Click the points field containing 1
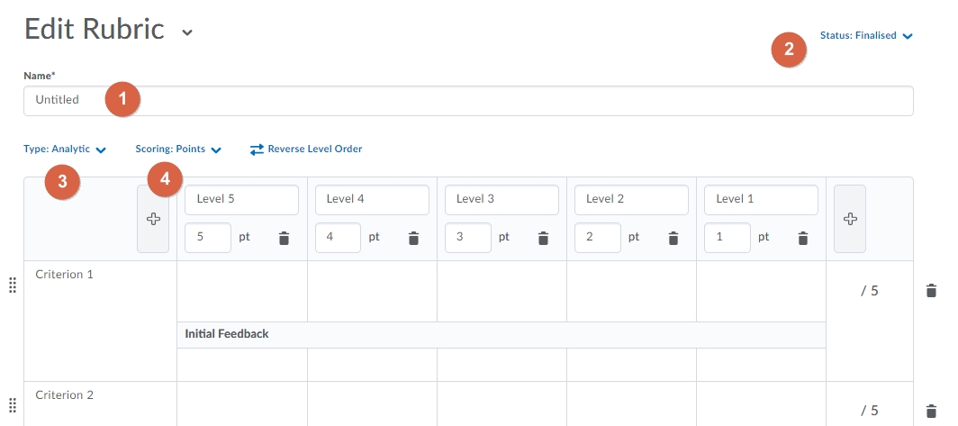This screenshot has width=958, height=426. click(x=728, y=238)
